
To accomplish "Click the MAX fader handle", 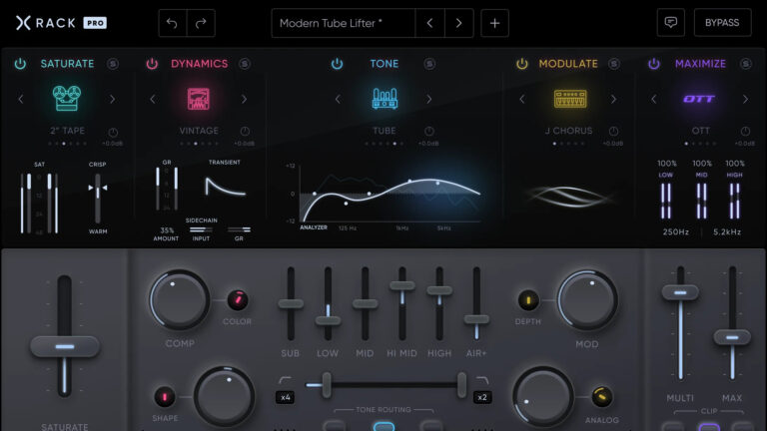I will [732, 337].
